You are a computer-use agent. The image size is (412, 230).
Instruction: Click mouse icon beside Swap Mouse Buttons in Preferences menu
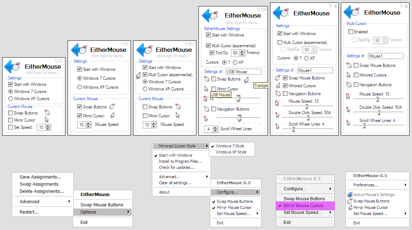click(x=350, y=201)
